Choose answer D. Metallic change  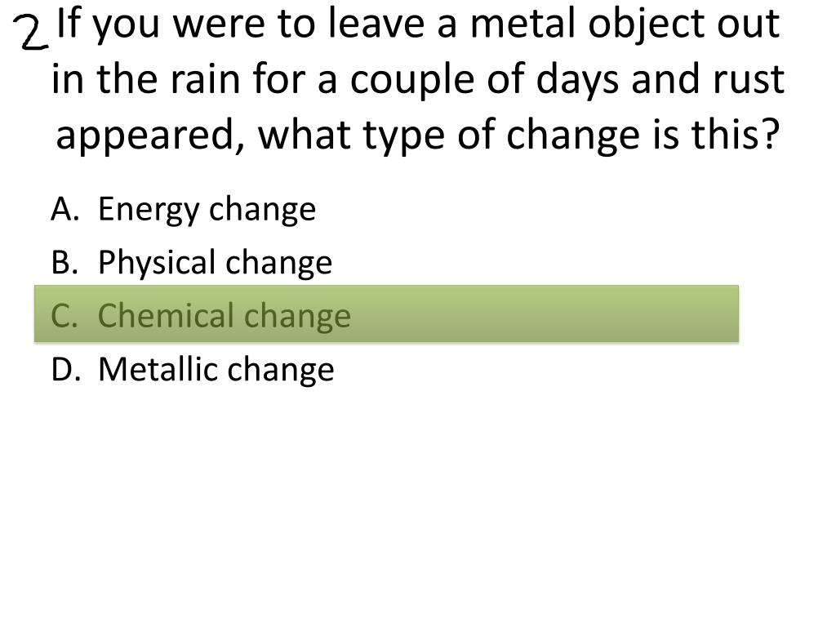[193, 369]
